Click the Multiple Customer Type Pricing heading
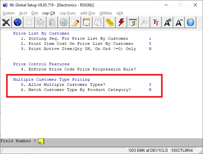The height and width of the screenshot is (154, 203). coord(52,79)
